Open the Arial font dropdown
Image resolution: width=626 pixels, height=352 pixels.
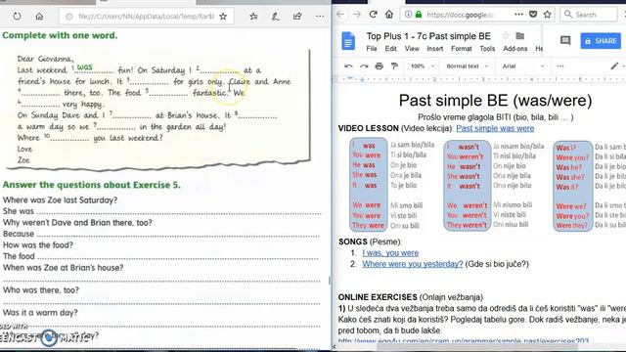[522, 66]
